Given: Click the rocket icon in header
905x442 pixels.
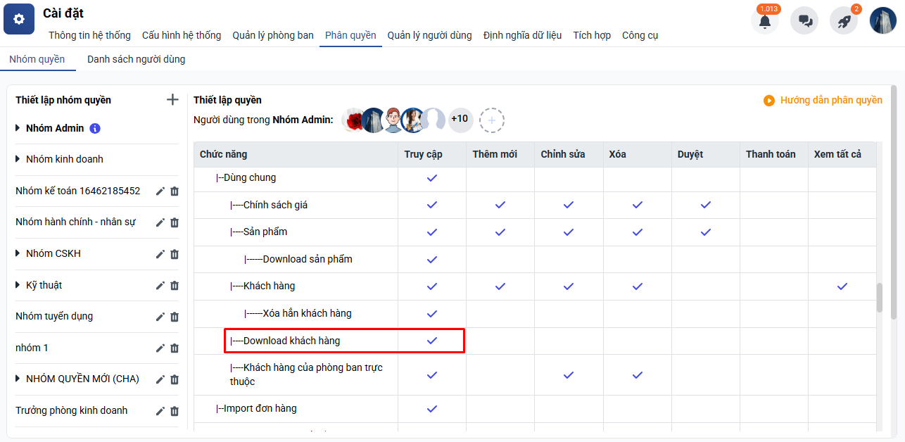Looking at the screenshot, I should [x=844, y=21].
